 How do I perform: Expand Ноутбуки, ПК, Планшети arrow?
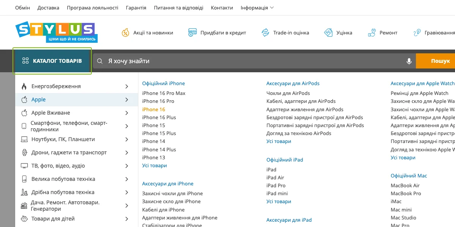coord(127,139)
